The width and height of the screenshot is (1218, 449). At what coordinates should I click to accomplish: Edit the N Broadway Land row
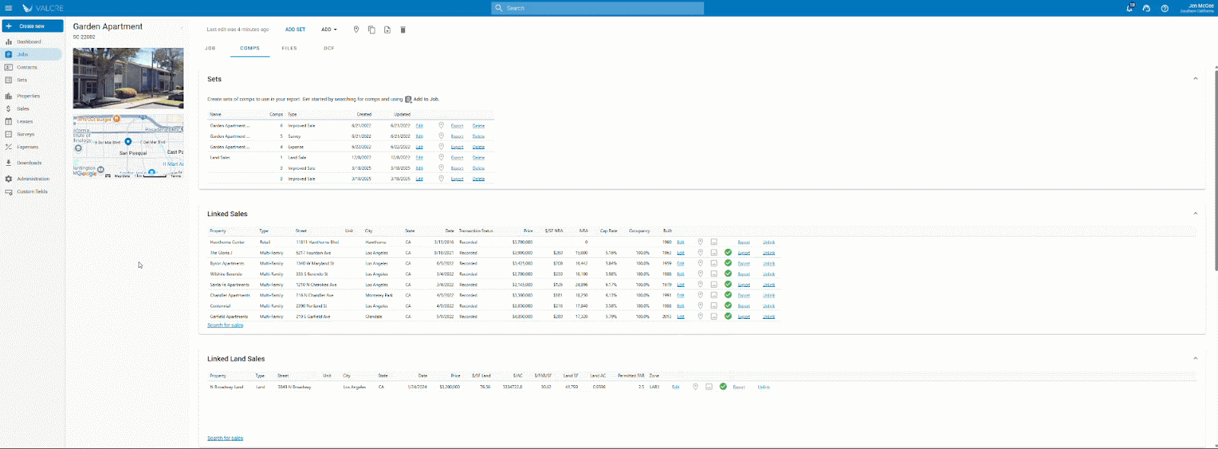[x=675, y=387]
